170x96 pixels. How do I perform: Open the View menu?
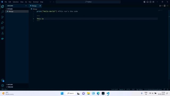click(x=22, y=2)
